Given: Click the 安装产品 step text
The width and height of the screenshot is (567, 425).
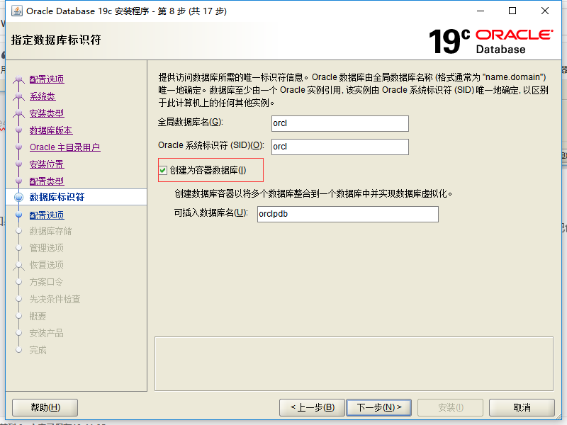Looking at the screenshot, I should point(46,333).
